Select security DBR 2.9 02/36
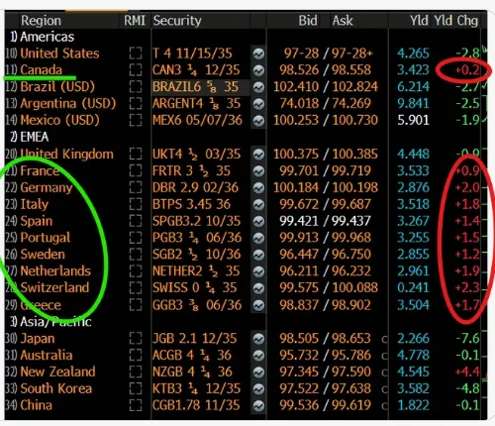Image resolution: width=495 pixels, height=426 pixels. click(195, 187)
